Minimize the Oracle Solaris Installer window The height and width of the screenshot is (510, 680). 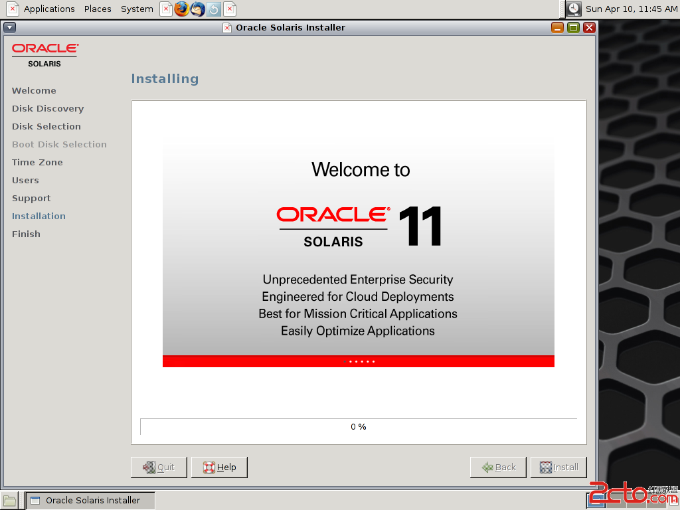coord(557,28)
